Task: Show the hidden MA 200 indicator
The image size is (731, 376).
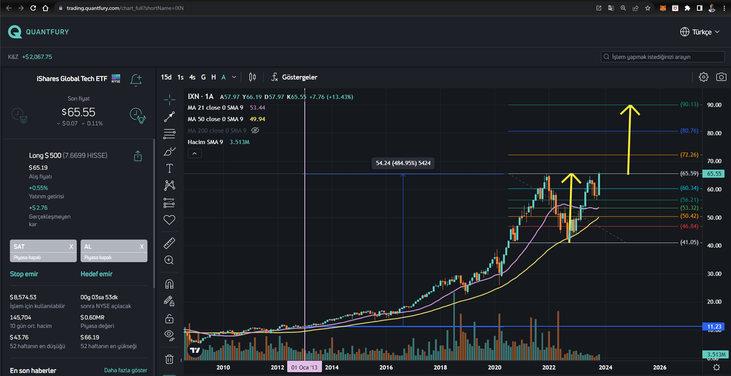Action: pos(255,130)
